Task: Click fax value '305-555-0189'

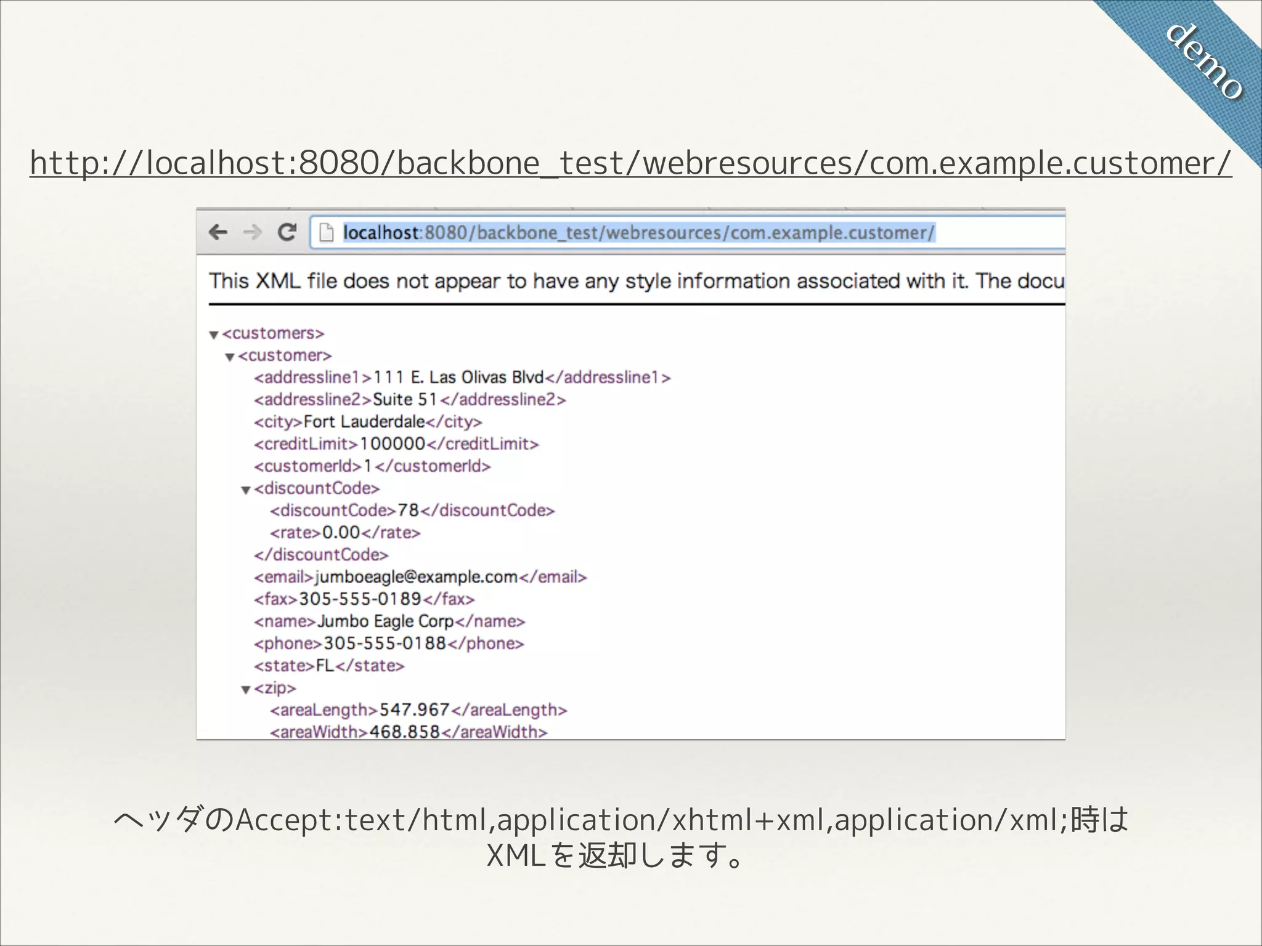Action: point(360,599)
